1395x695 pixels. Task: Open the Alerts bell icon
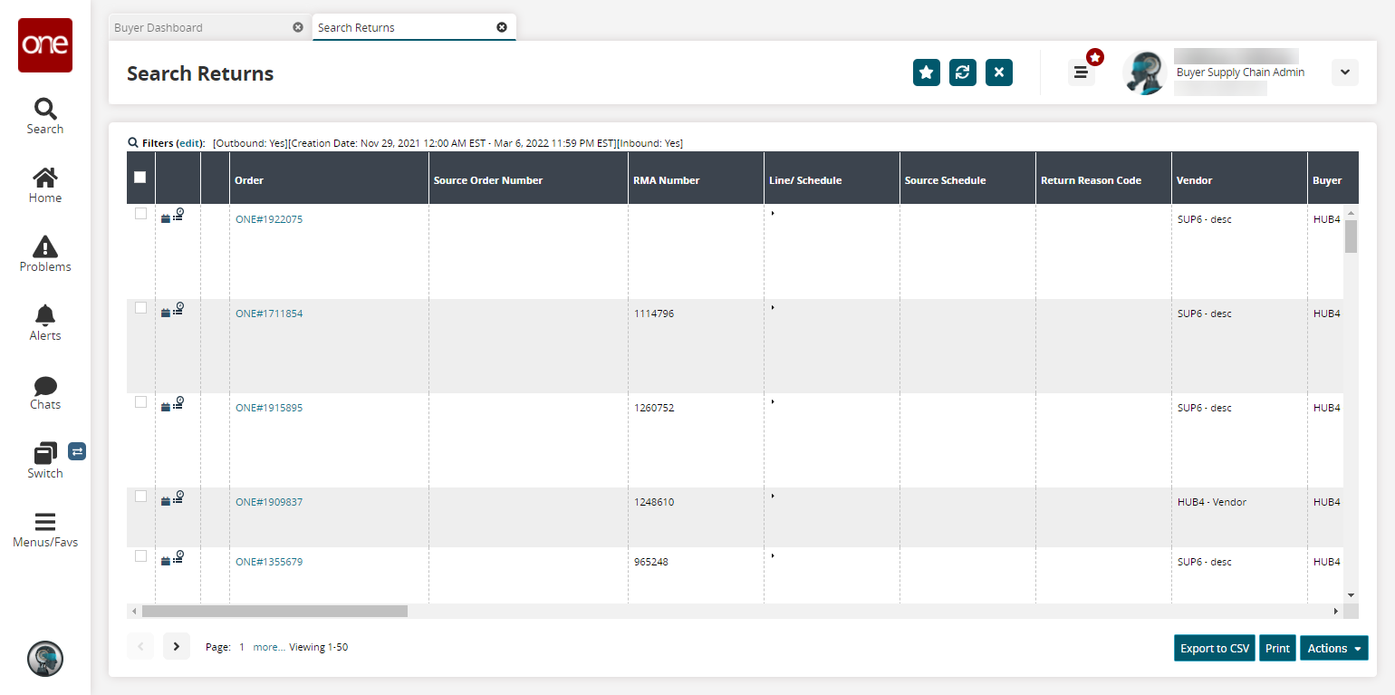click(x=44, y=315)
